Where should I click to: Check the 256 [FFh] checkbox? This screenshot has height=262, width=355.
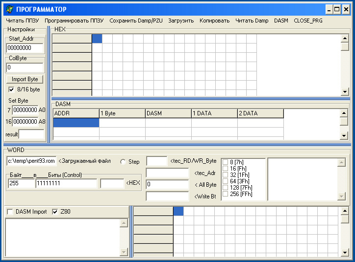225,194
